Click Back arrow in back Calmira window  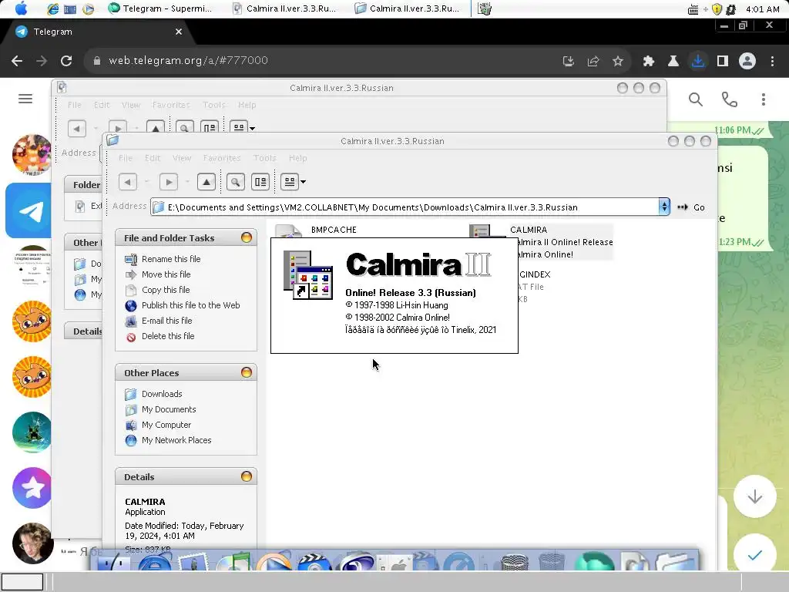tap(76, 129)
